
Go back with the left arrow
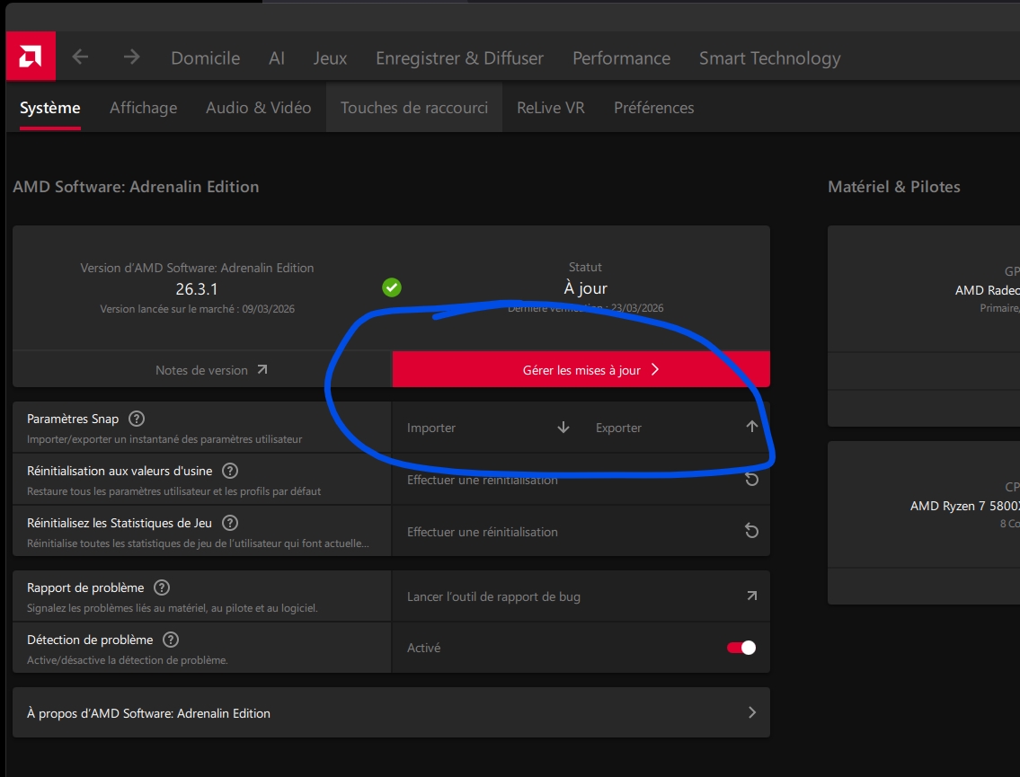point(80,57)
